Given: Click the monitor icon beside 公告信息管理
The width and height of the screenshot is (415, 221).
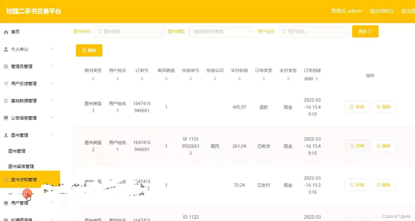Looking at the screenshot, I should tap(6, 118).
